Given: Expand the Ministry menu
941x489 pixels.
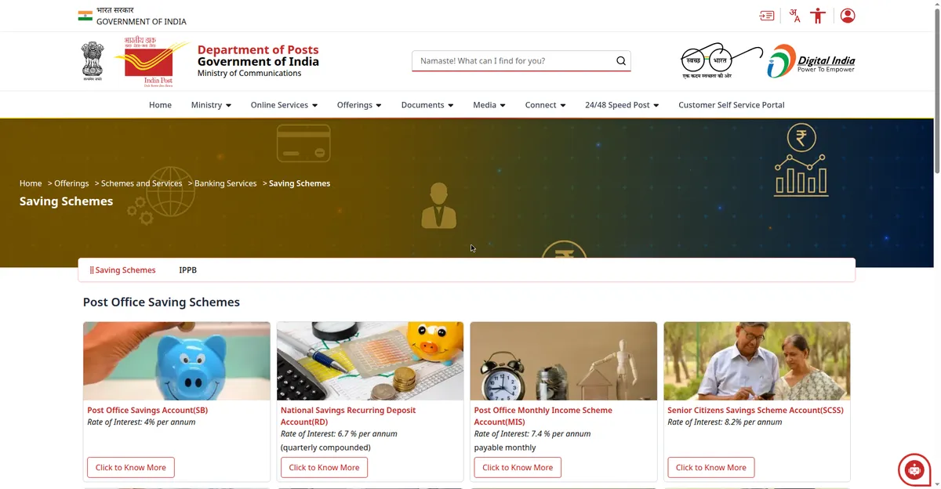Looking at the screenshot, I should coord(211,105).
